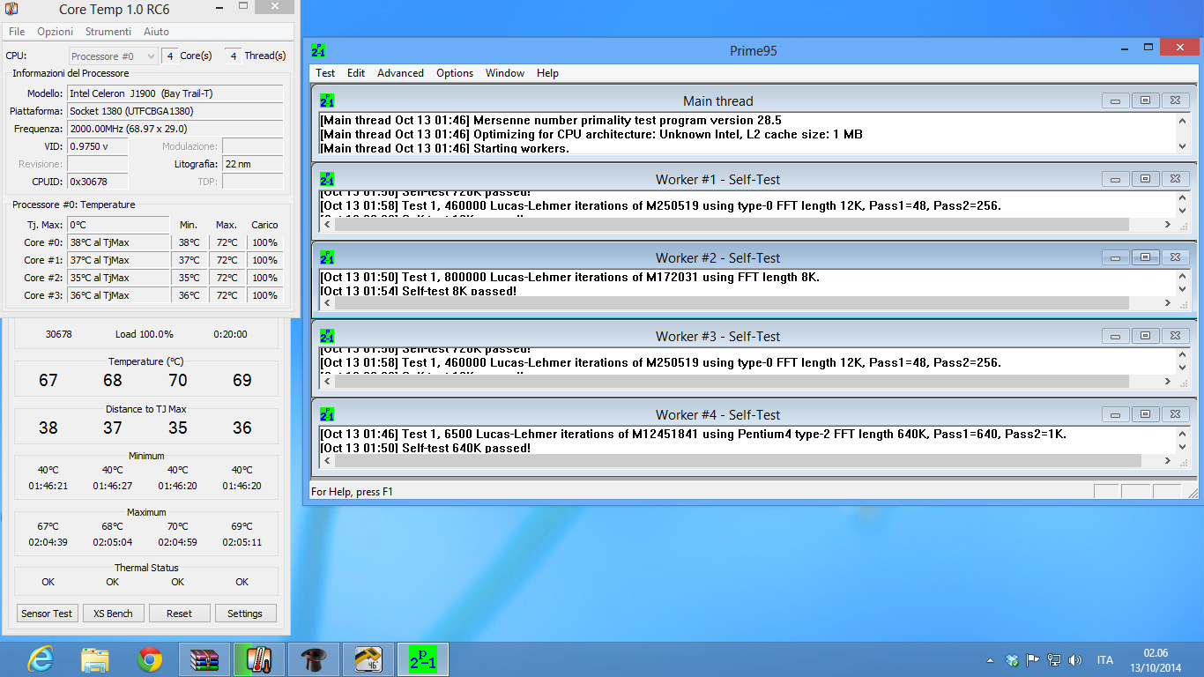Click the wizard hat application icon on the taskbar
Viewport: 1204px width, 677px height.
tap(313, 658)
